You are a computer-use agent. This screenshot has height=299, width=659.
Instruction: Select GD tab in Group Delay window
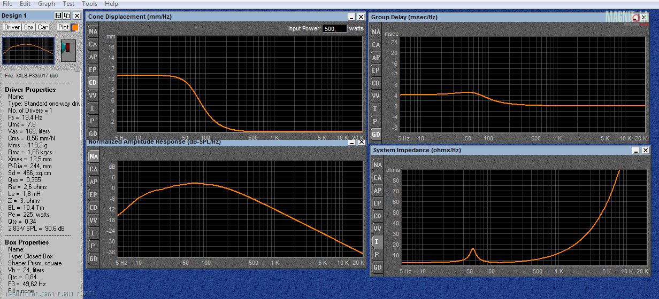click(376, 135)
